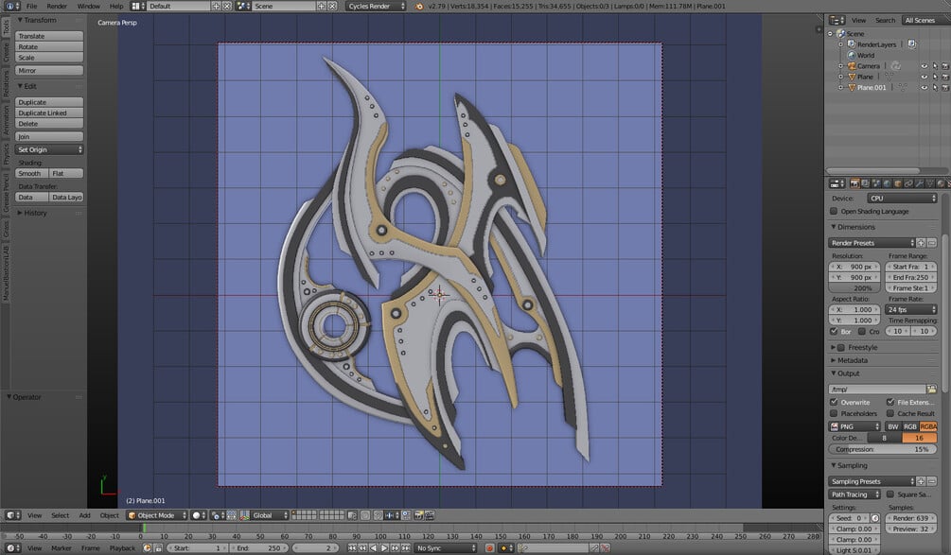Open the Path Tracing dropdown

point(854,495)
